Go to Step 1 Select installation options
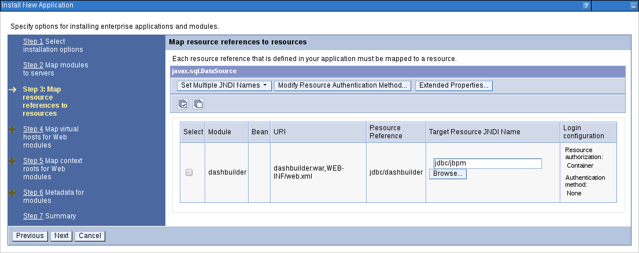639x253 pixels. click(x=33, y=41)
